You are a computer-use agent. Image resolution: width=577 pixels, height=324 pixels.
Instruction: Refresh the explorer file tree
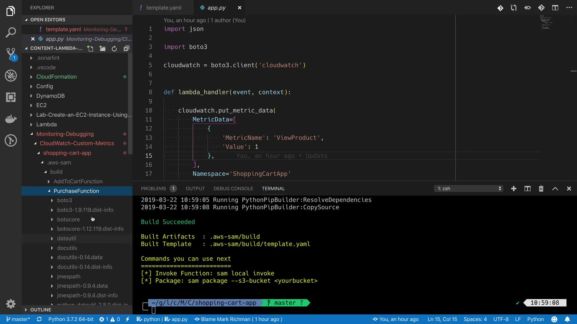pos(114,48)
